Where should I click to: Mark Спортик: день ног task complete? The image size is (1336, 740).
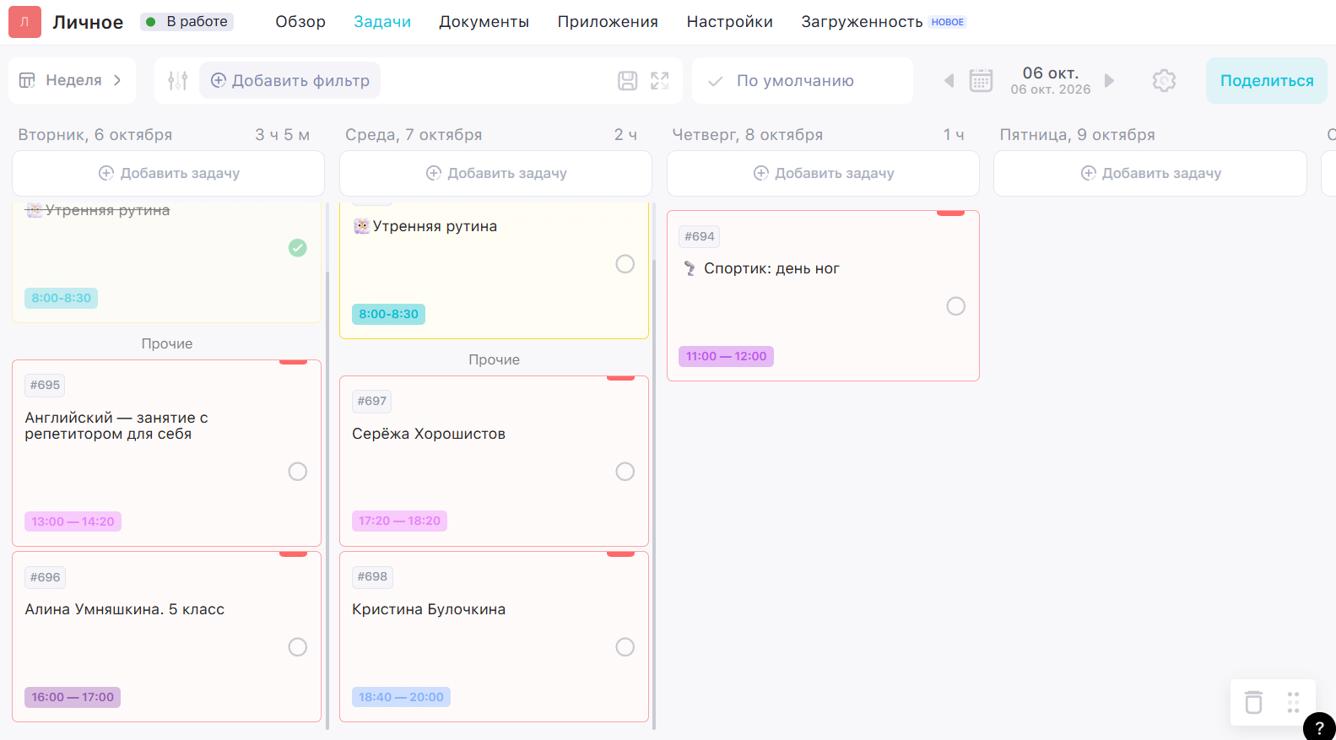coord(956,306)
